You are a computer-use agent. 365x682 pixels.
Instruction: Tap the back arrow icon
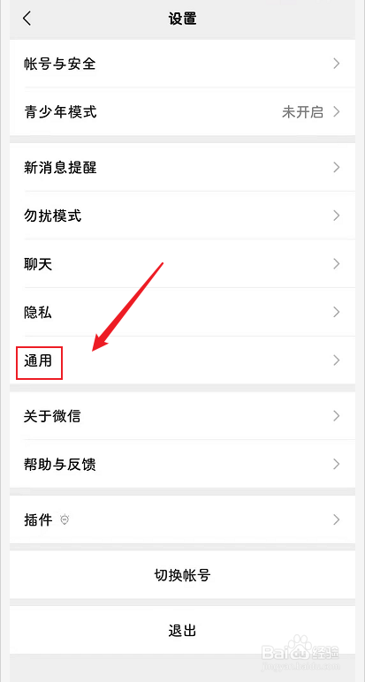pyautogui.click(x=27, y=19)
